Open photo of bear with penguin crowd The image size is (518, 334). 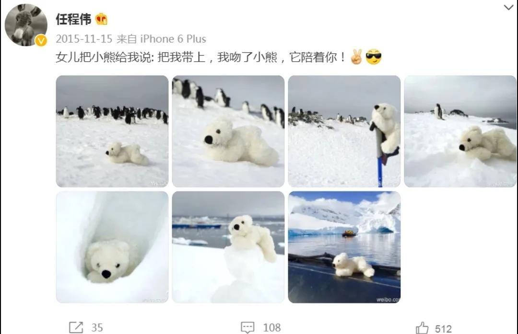pos(112,131)
